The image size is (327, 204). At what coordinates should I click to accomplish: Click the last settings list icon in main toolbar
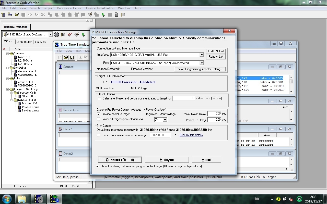pyautogui.click(x=123, y=15)
